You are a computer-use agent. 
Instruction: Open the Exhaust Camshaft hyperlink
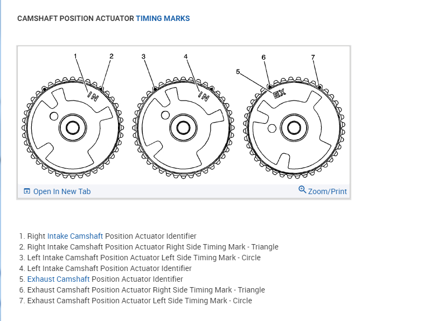pyautogui.click(x=58, y=279)
